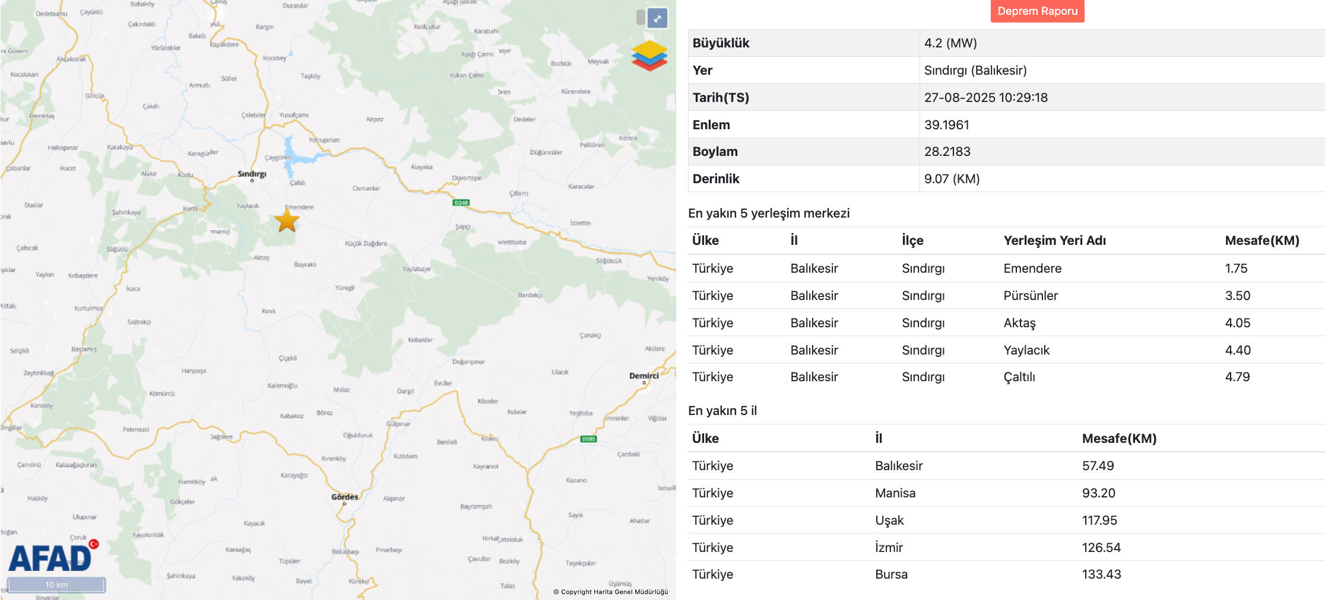
Task: Click the Gördes town label on map
Action: [345, 497]
